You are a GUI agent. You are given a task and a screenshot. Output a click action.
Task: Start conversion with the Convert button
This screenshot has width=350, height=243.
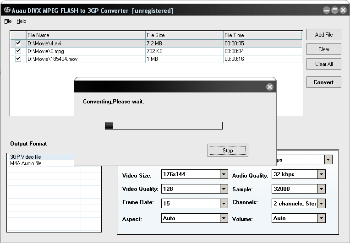(324, 82)
